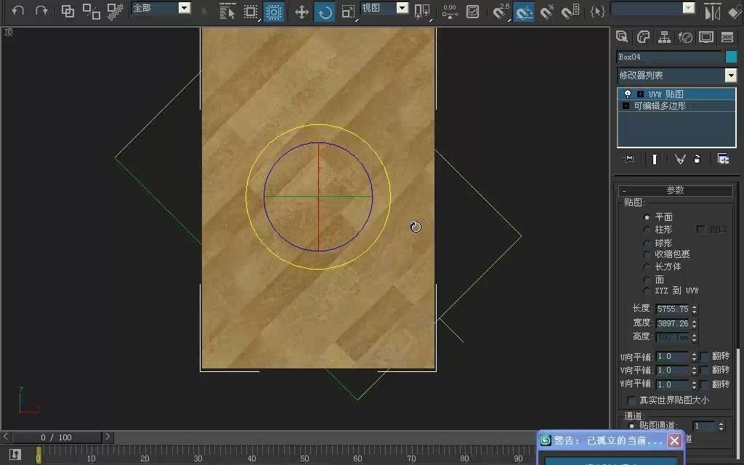Select the 柱形 mapping radio button
744x465 pixels.
click(647, 229)
